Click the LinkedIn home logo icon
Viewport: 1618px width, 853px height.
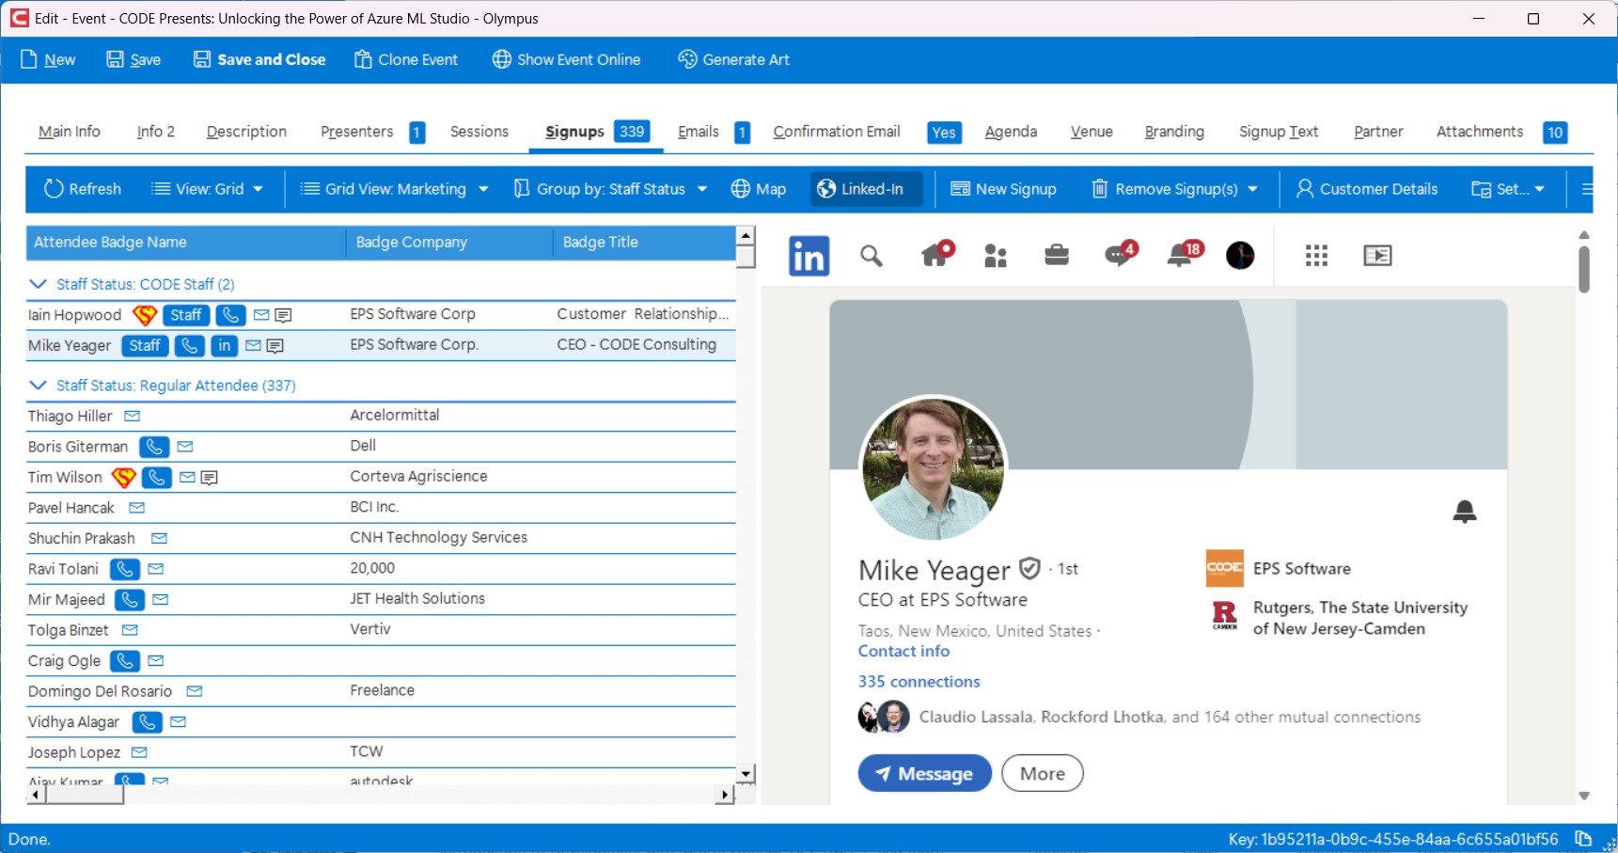pos(809,256)
